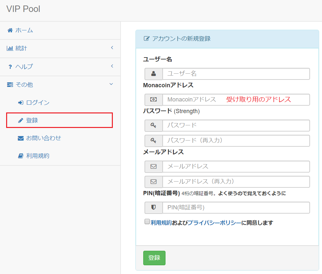Viewport: 322px width, 274px height.
Task: Focus the メールアドレス input field
Action: click(x=236, y=166)
